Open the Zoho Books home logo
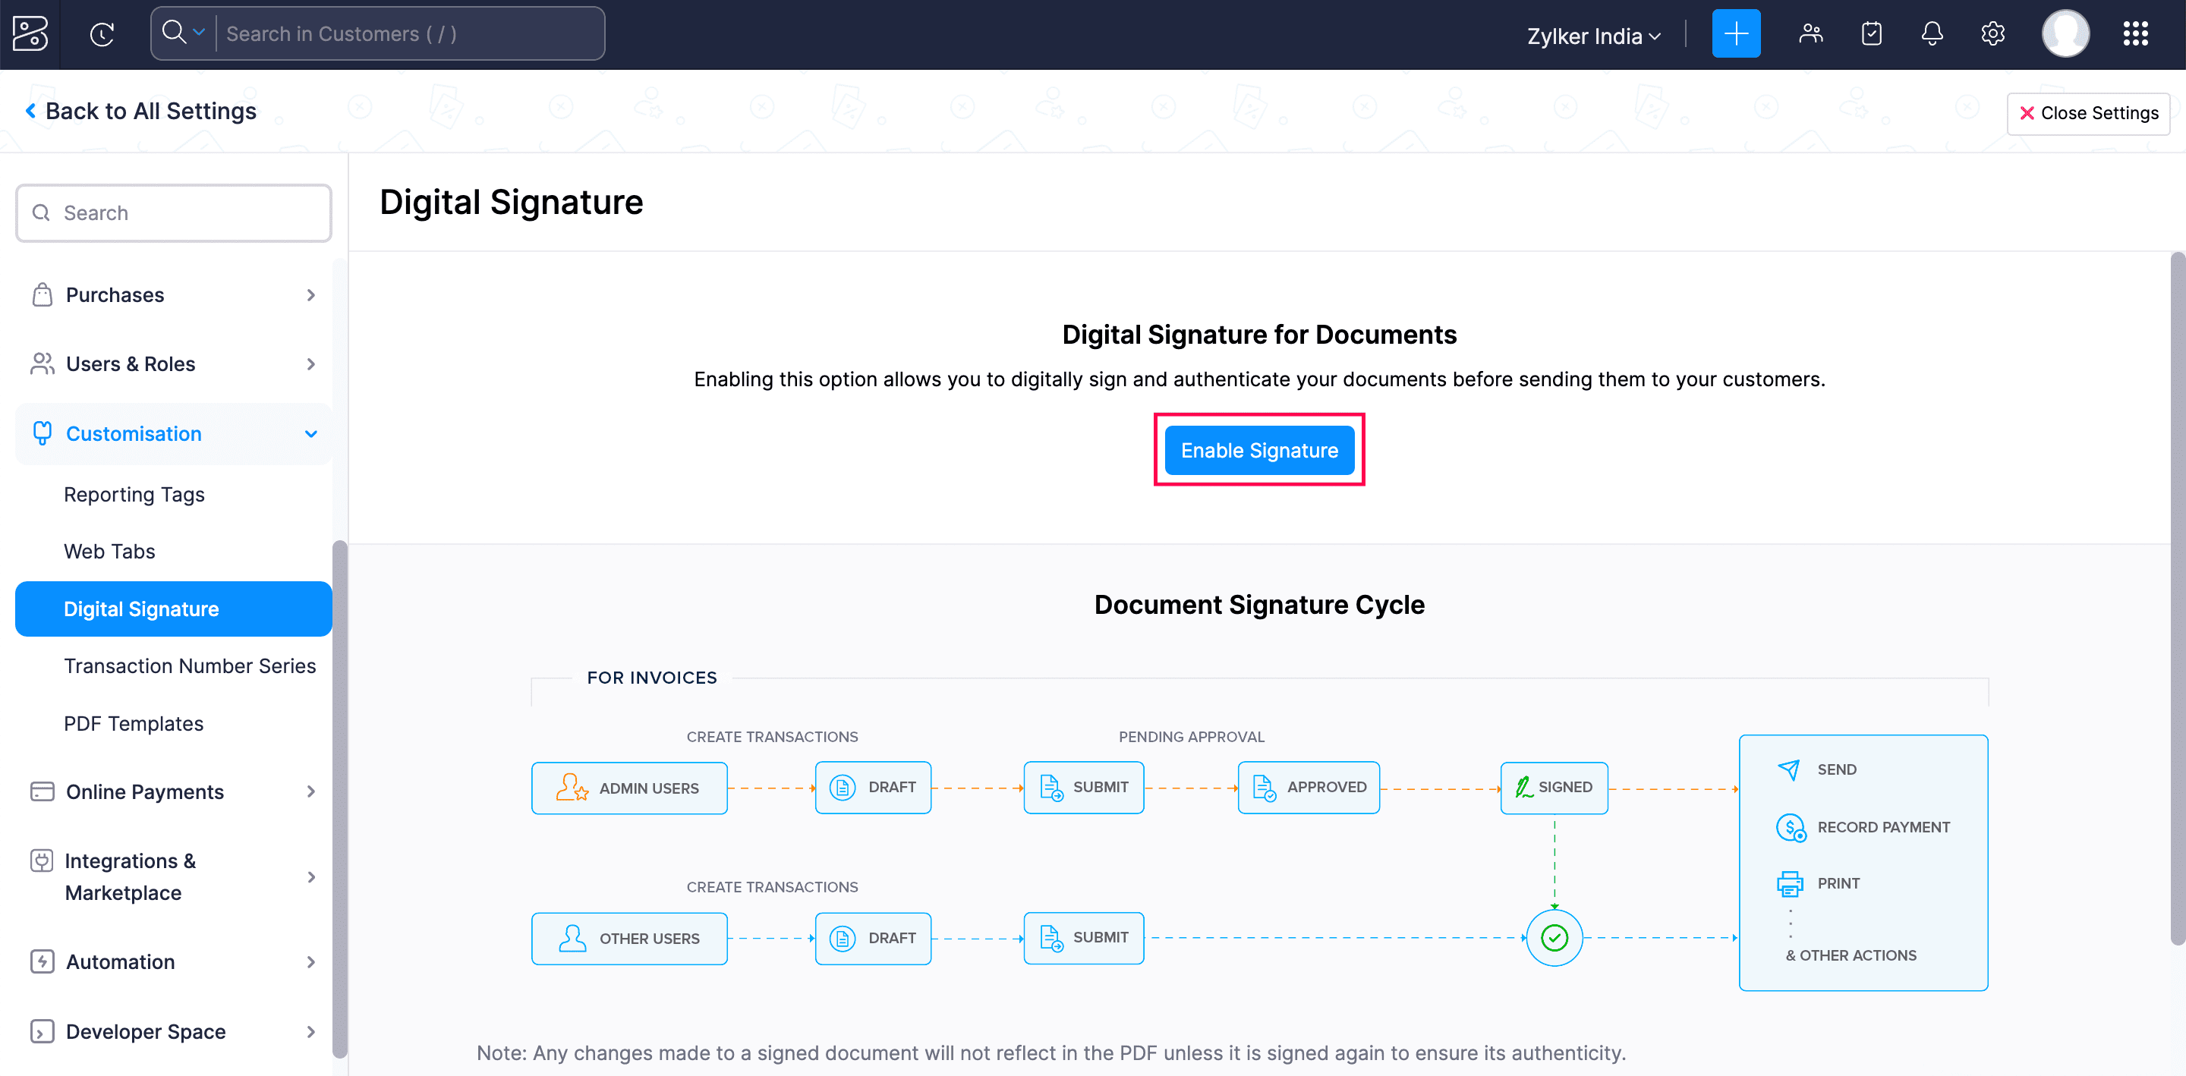 [x=30, y=34]
